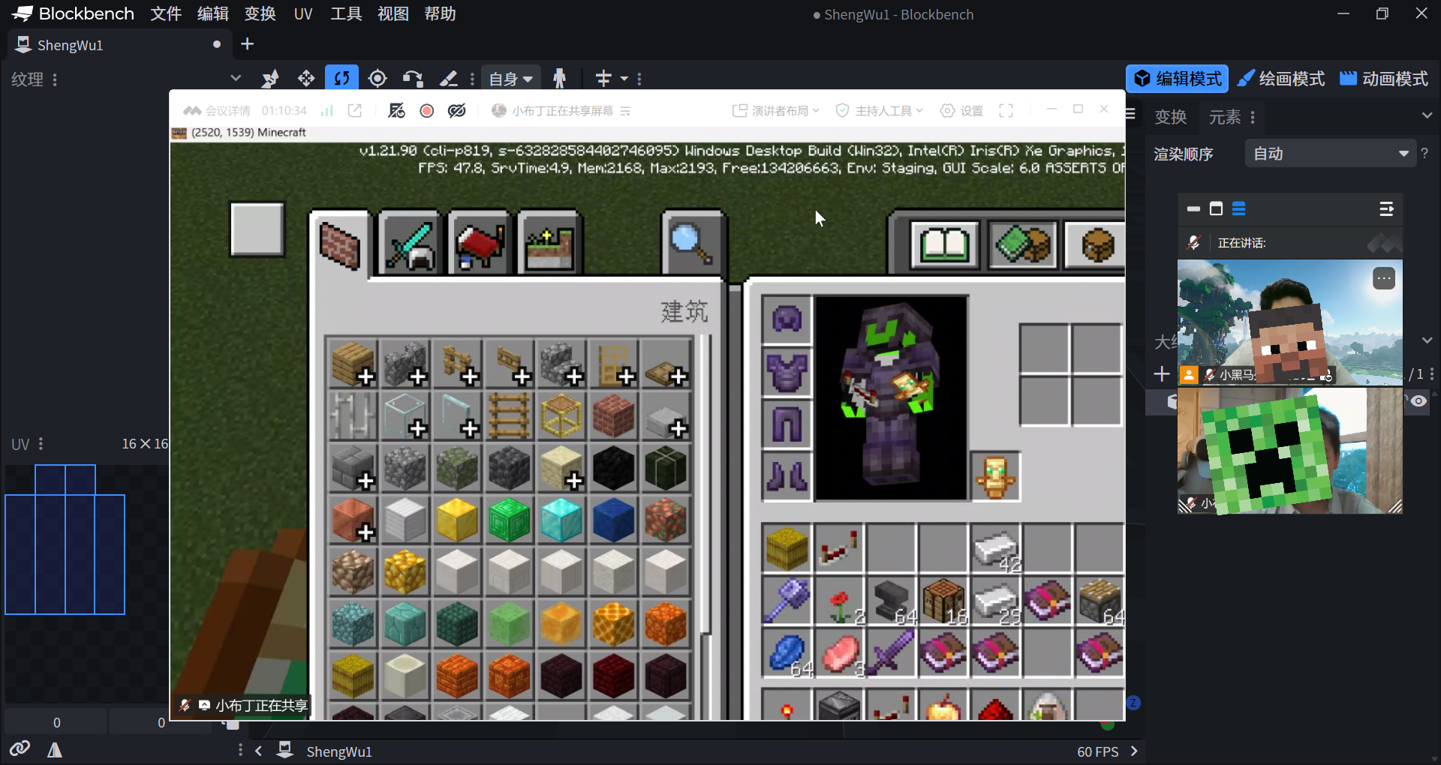Click the creeper-face participant video
The height and width of the screenshot is (765, 1441).
(1289, 451)
